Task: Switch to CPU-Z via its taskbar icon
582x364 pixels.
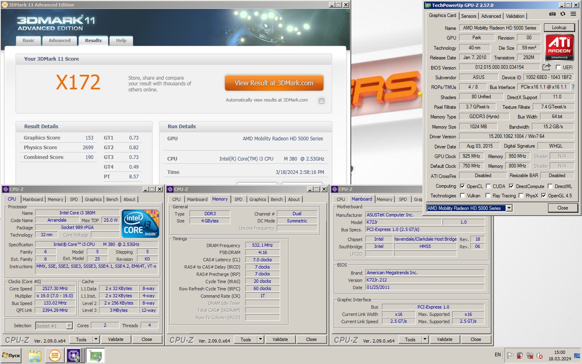Action: click(74, 356)
